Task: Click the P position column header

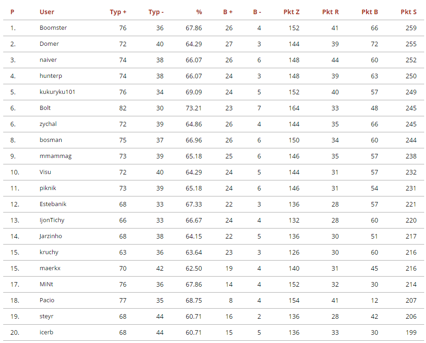Action: 12,12
